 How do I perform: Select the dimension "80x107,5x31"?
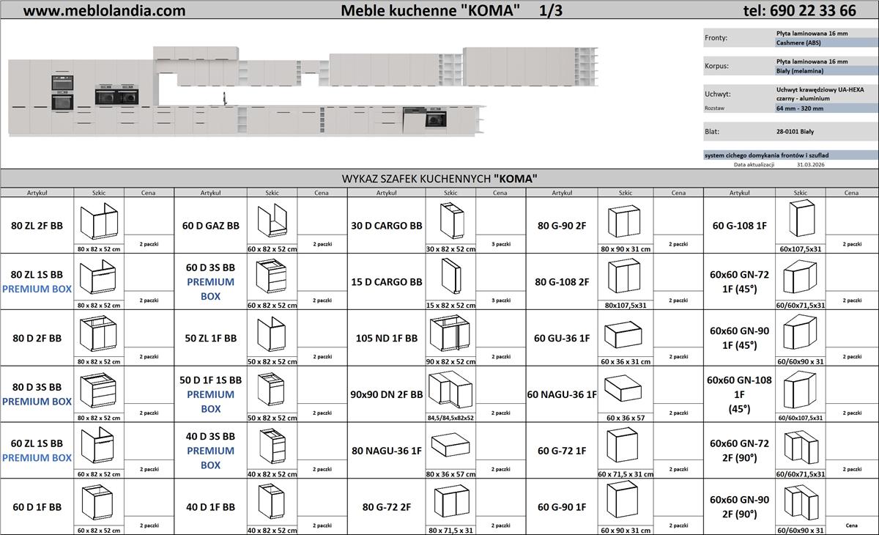tap(625, 306)
